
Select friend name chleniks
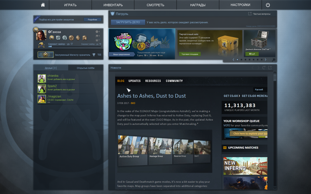(x=53, y=76)
